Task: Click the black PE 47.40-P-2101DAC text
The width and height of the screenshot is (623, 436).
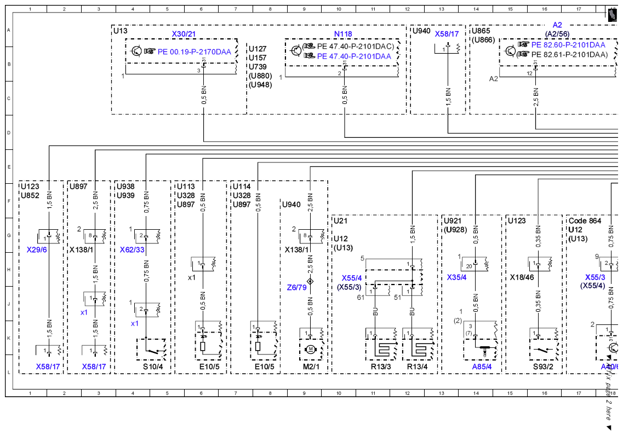Action: tap(355, 46)
